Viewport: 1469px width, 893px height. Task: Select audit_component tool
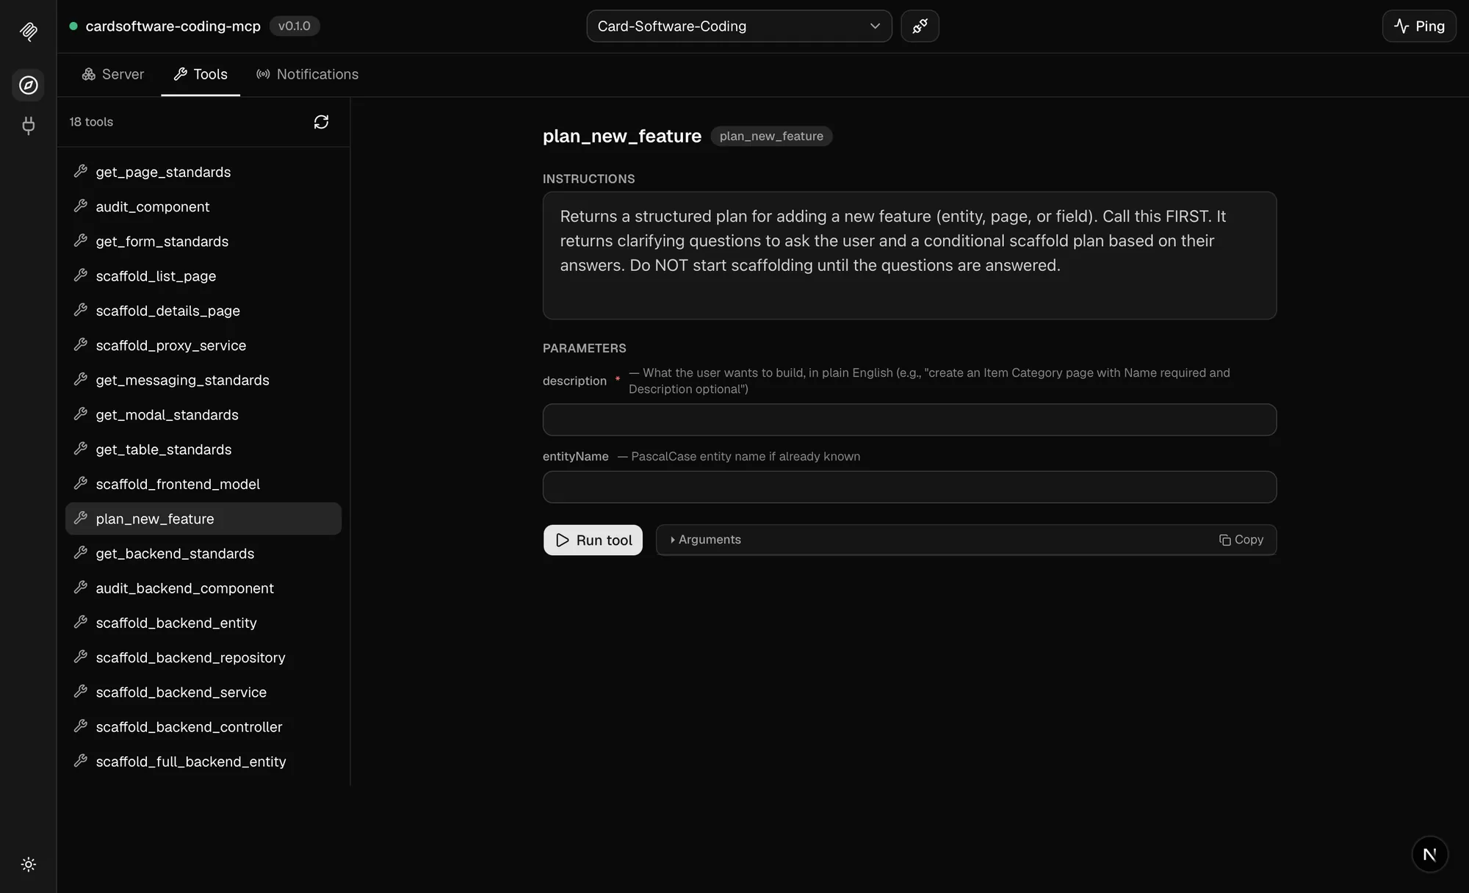click(203, 206)
